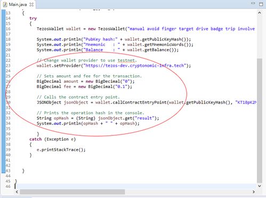Click the try keyword on line 14

[33, 19]
